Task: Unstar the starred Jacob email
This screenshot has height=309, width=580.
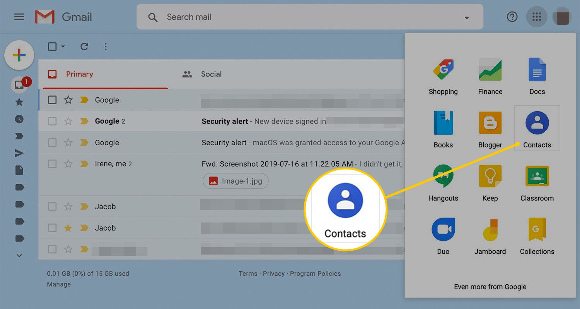Action: click(x=68, y=228)
